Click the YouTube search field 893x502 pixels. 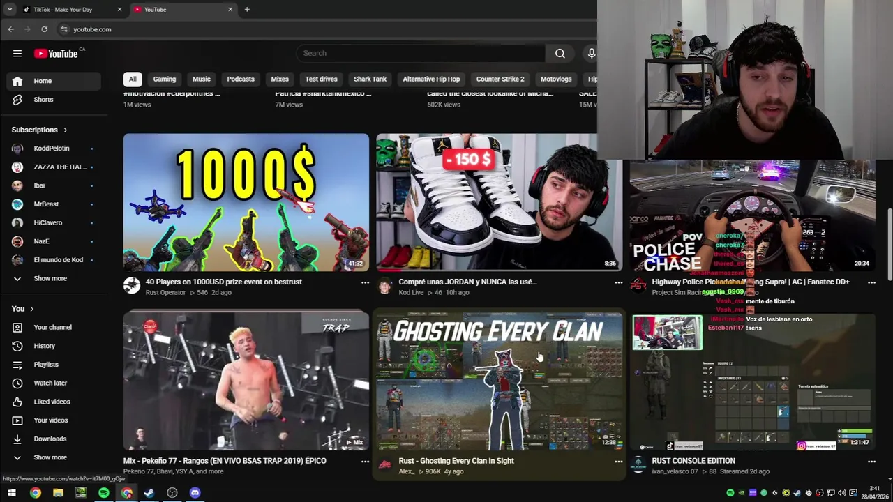pyautogui.click(x=421, y=54)
